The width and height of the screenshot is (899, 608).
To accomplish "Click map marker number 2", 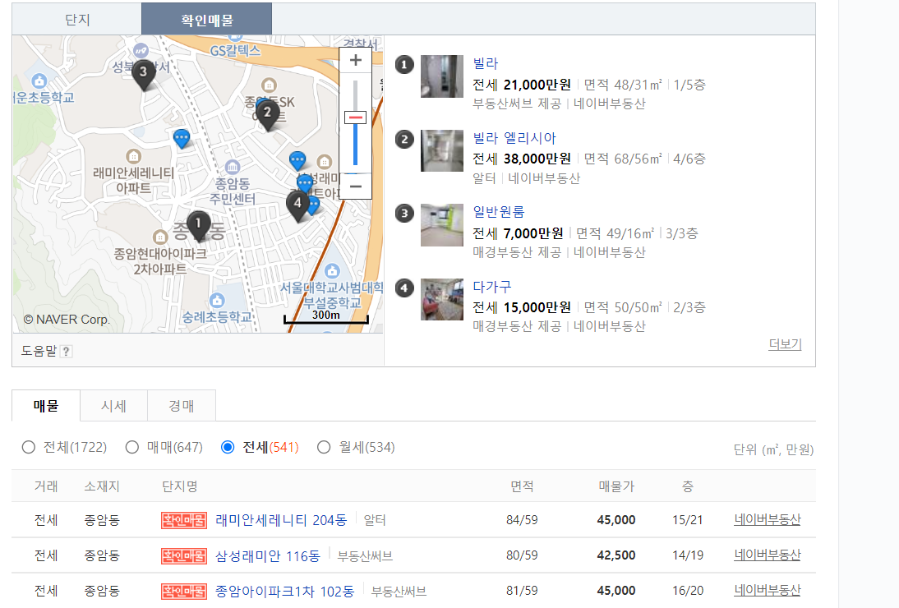I will 267,114.
